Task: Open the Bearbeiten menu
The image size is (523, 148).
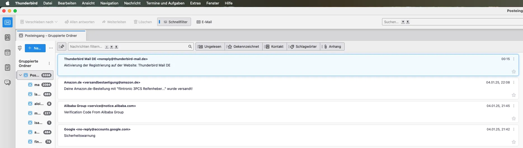Action: coord(67,3)
